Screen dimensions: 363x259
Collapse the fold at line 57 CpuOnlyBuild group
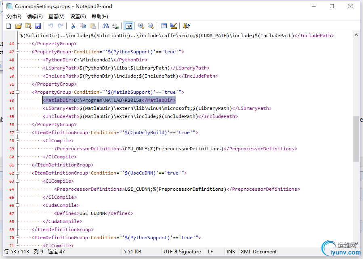pyautogui.click(x=17, y=133)
